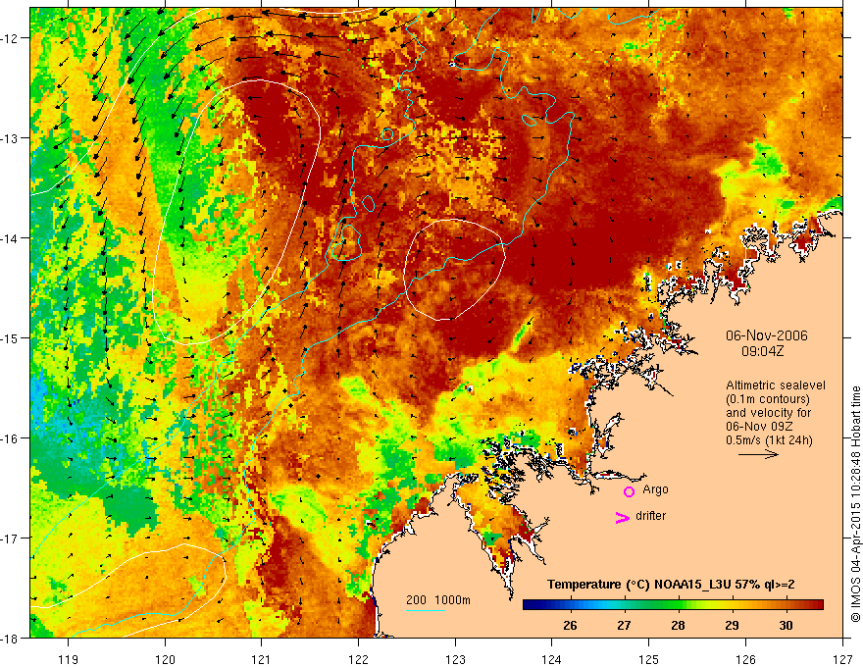The image size is (863, 667).
Task: Click the latitude axis label -17
Action: click(x=11, y=538)
